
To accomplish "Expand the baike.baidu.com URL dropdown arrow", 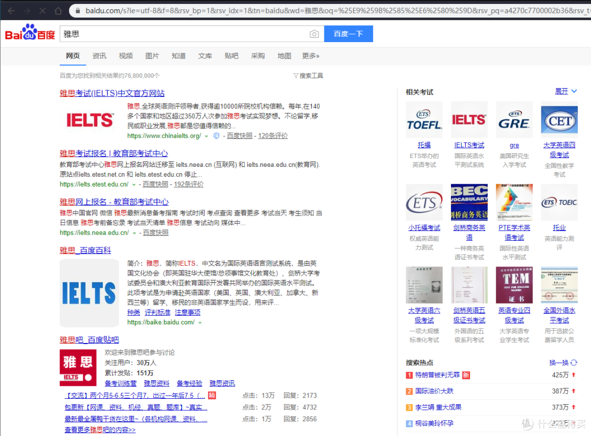I will pyautogui.click(x=200, y=323).
